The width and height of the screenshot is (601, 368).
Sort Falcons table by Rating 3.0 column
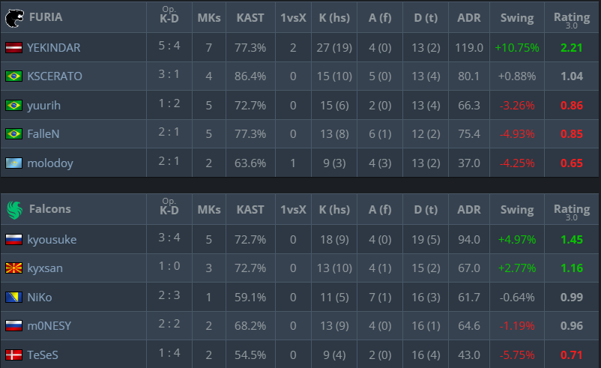[x=571, y=209]
